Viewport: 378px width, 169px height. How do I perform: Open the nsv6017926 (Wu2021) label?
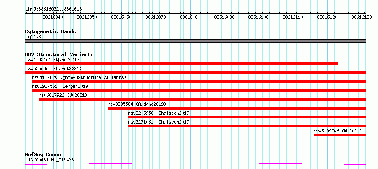[x=63, y=95]
